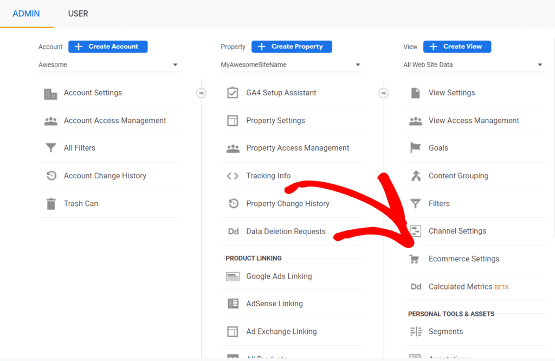This screenshot has height=361, width=555.
Task: Click the Content Grouping icon
Action: pyautogui.click(x=416, y=176)
